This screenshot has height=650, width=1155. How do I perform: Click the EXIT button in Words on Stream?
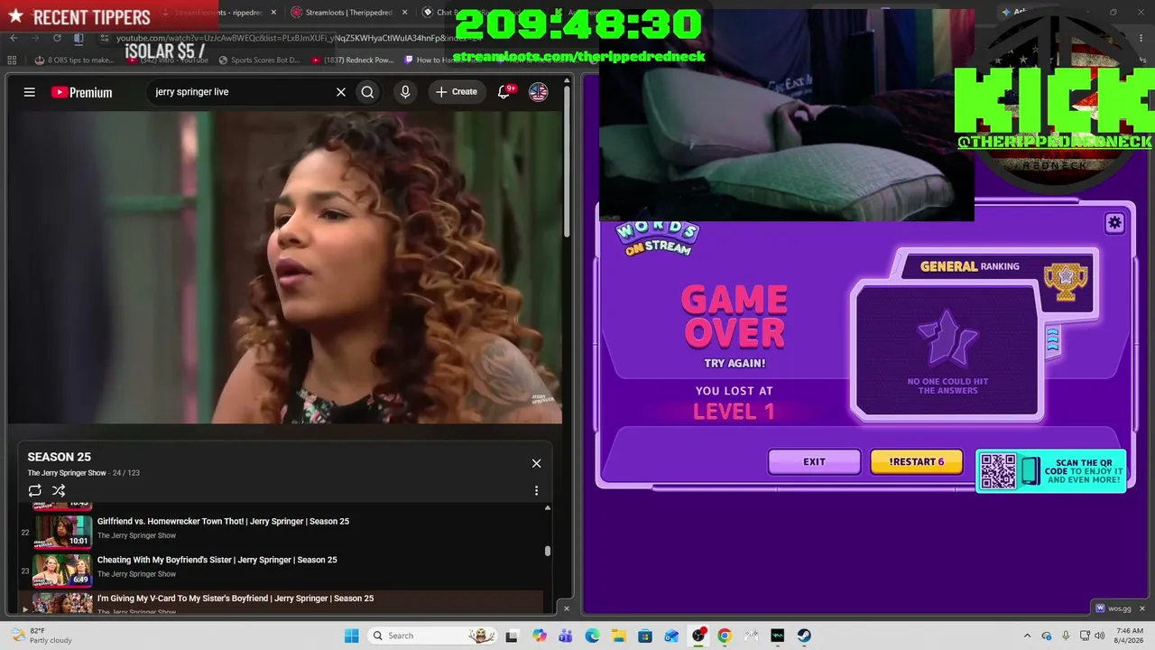coord(814,461)
